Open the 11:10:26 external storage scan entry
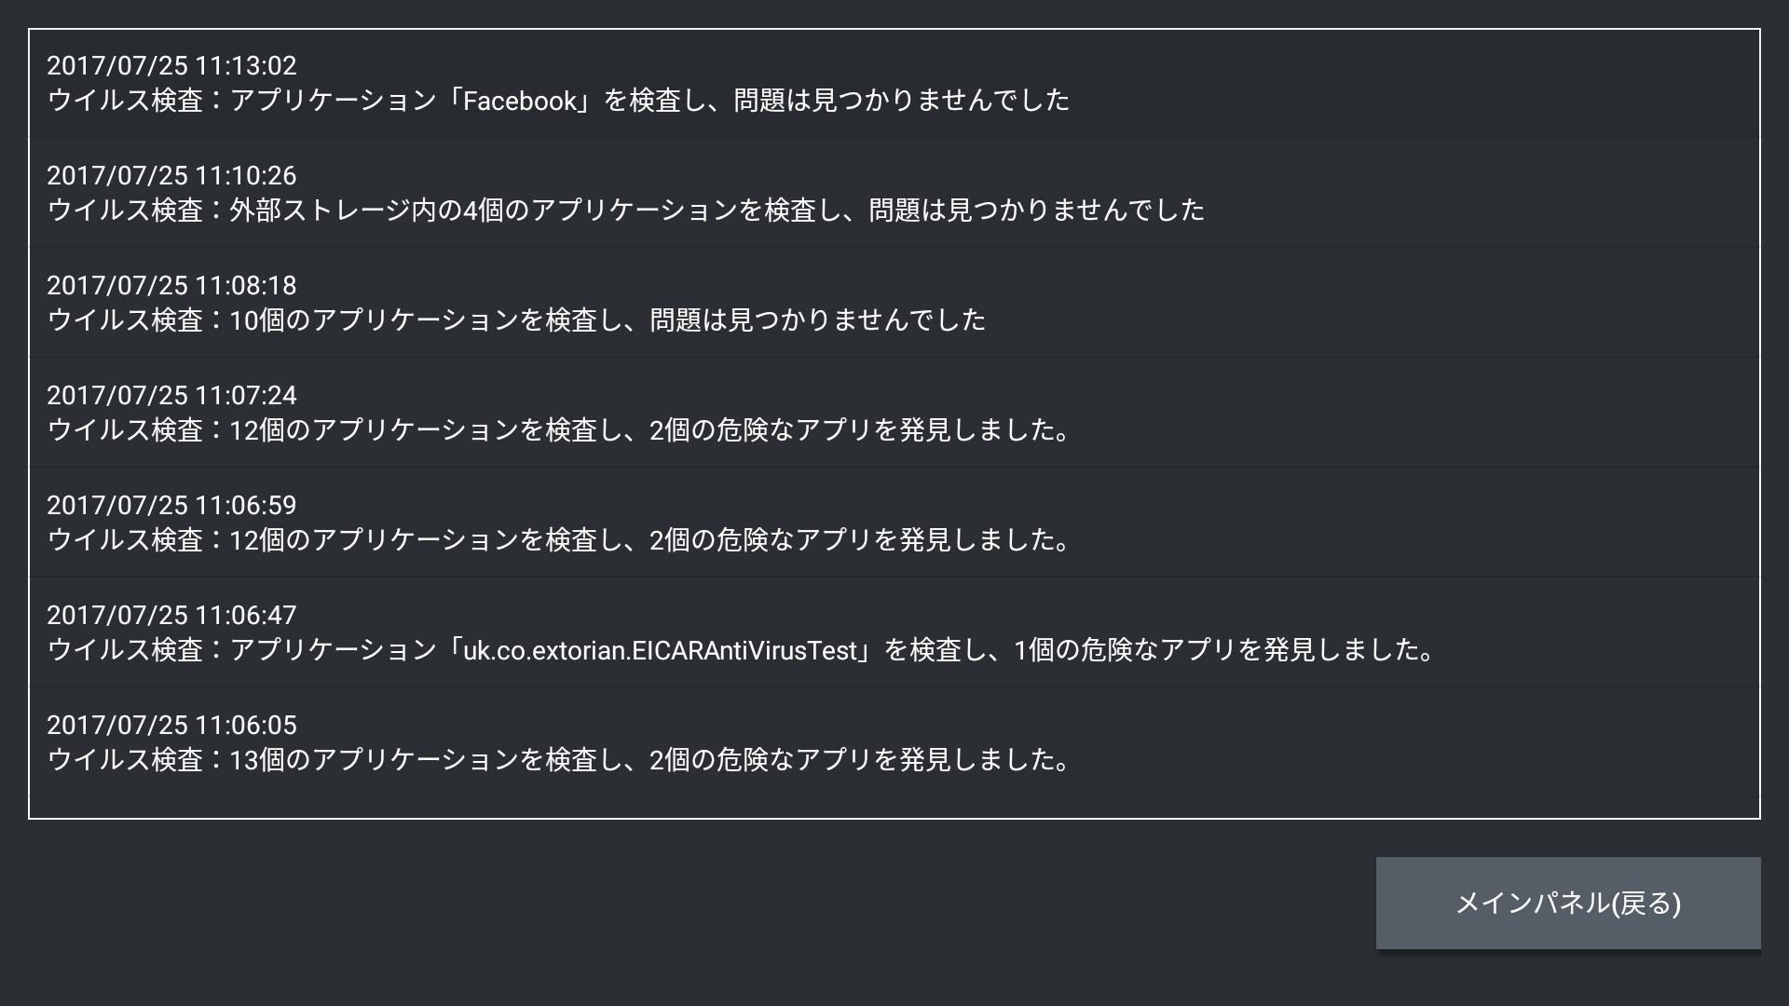 tap(894, 193)
